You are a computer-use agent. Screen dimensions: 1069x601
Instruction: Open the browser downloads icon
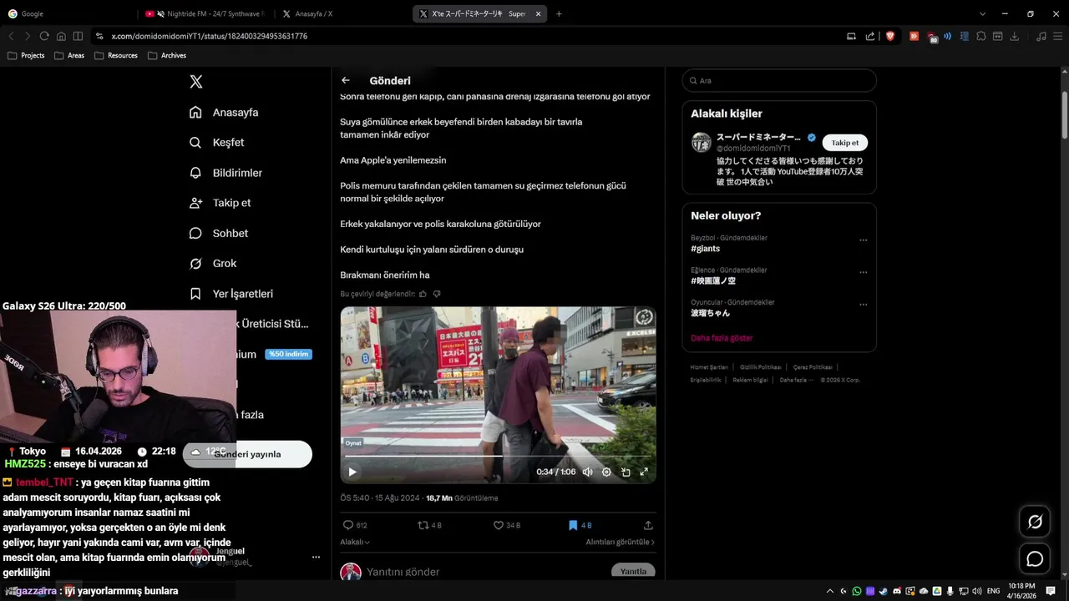1015,36
